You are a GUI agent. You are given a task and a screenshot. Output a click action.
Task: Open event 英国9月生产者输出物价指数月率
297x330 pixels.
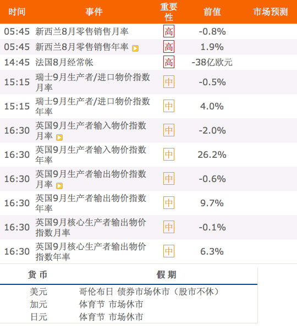(x=91, y=179)
